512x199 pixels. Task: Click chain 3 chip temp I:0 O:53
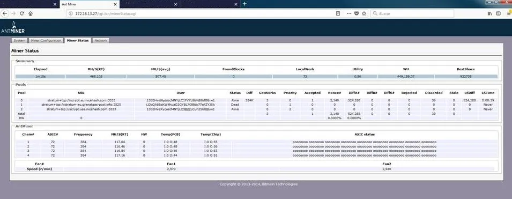tap(211, 151)
